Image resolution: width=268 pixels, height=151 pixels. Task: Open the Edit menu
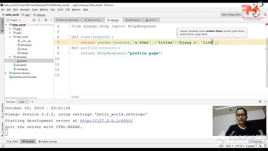[x=9, y=10]
